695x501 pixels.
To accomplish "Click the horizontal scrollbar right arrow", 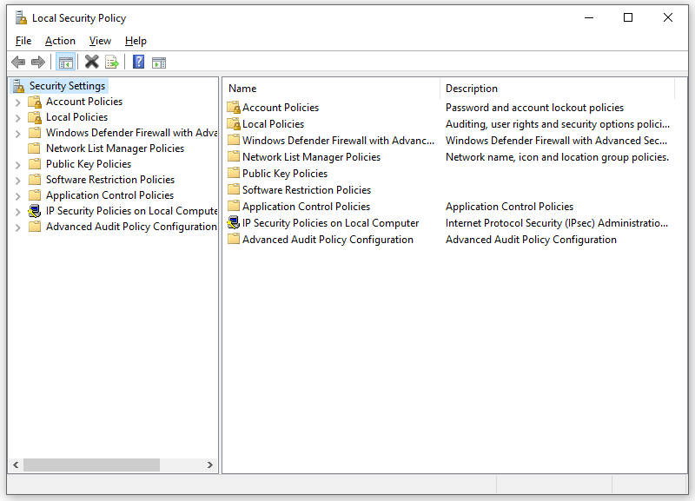I will tap(210, 465).
